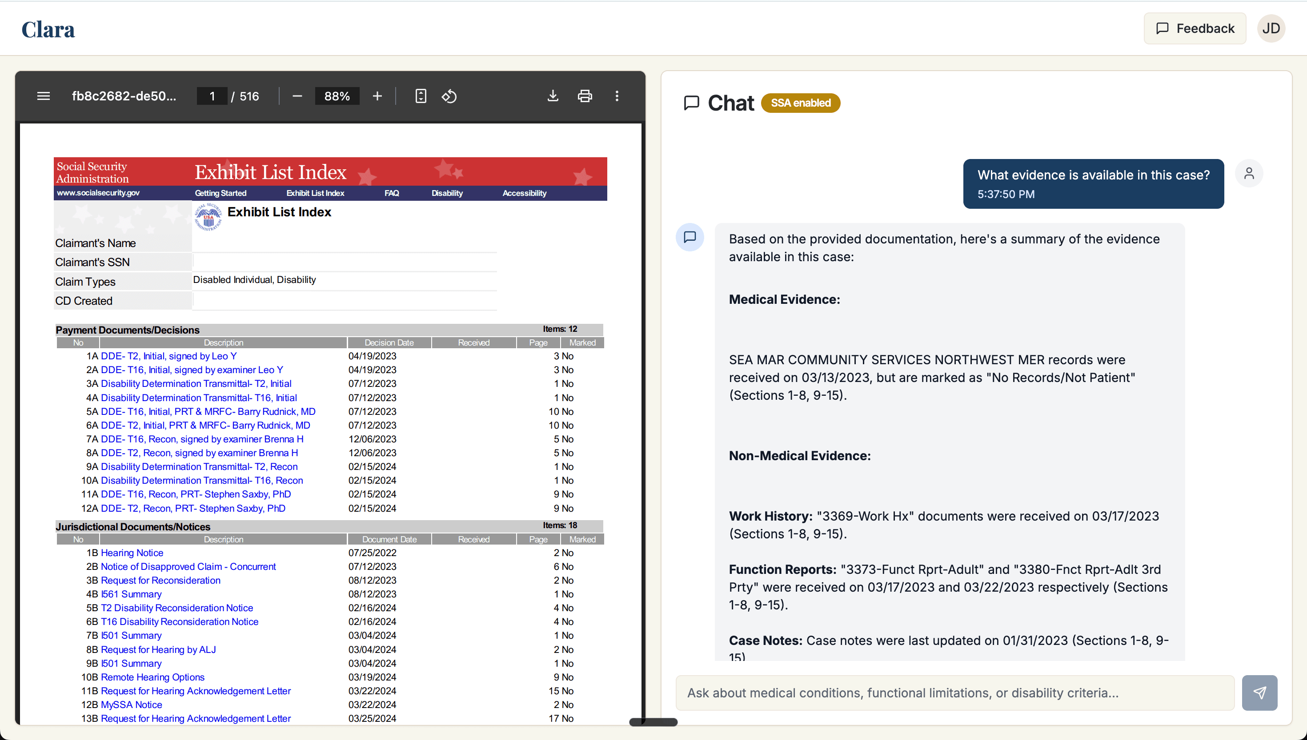
Task: Open the JD user avatar
Action: (x=1271, y=28)
